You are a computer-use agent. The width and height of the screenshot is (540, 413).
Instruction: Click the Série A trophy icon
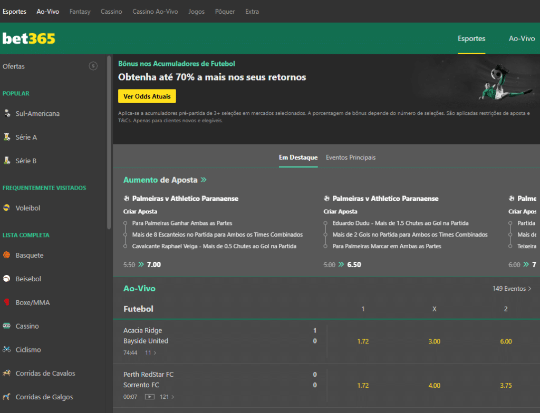[x=7, y=136]
